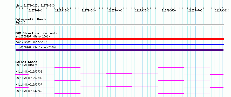Viewport: 231px width, 97px height.
Task: Click the NSL1|NM_001297737 transcript line
Action: click(x=119, y=87)
